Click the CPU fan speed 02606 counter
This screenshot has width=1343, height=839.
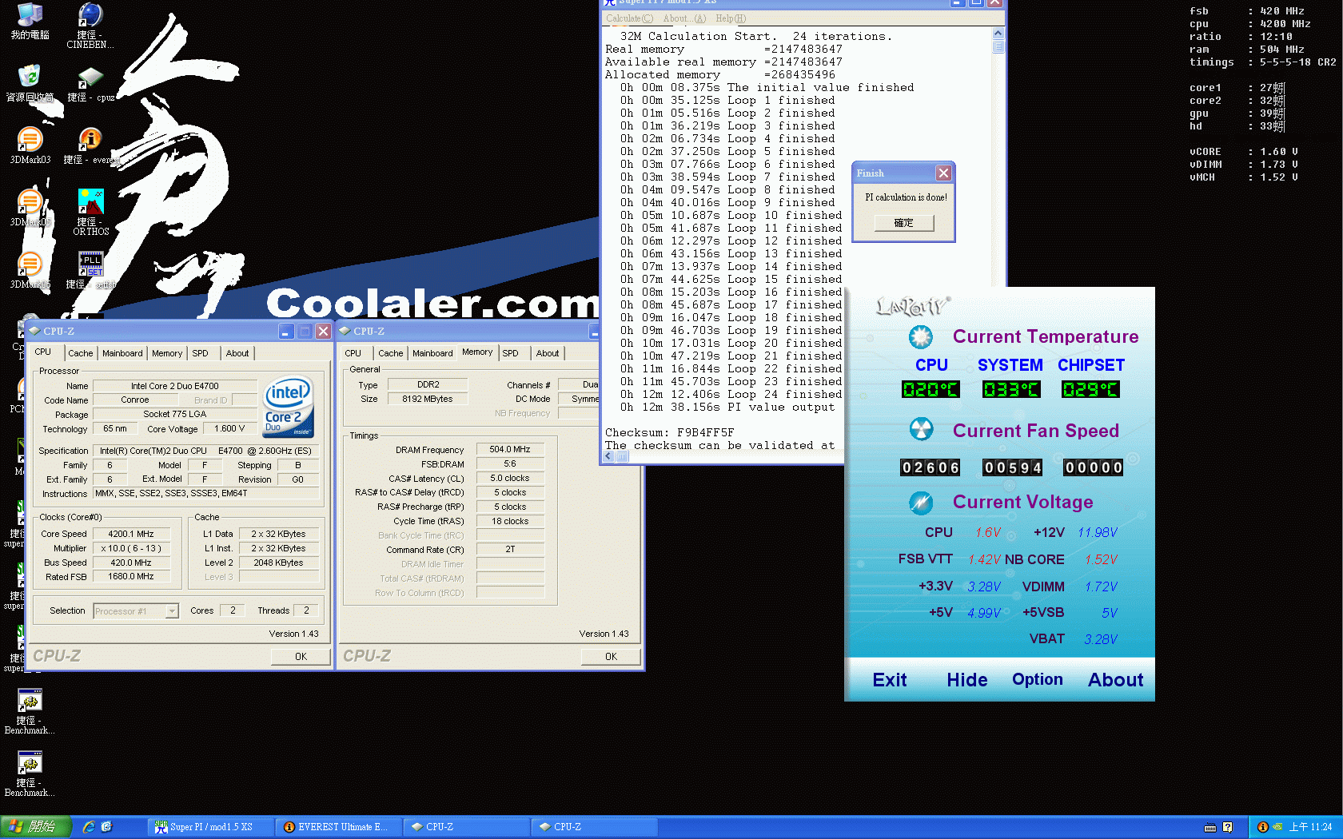click(x=931, y=467)
